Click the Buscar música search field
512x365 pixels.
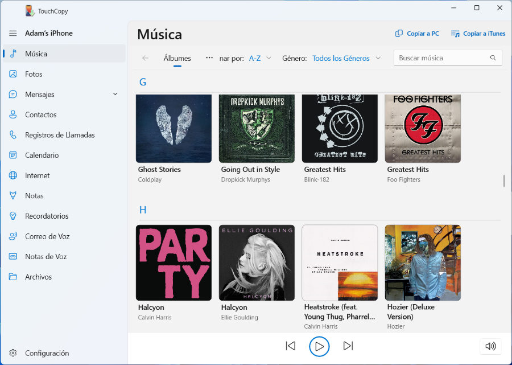click(x=448, y=58)
